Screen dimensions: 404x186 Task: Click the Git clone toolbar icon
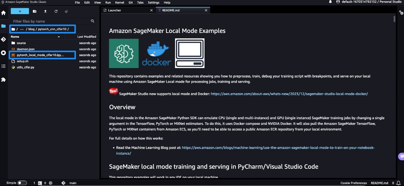pos(66,11)
